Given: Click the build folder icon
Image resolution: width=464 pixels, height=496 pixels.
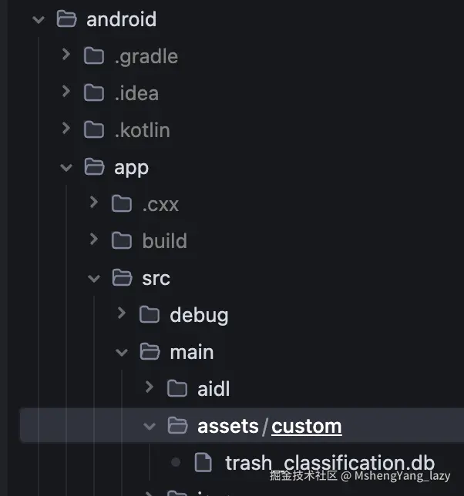Looking at the screenshot, I should [x=122, y=241].
